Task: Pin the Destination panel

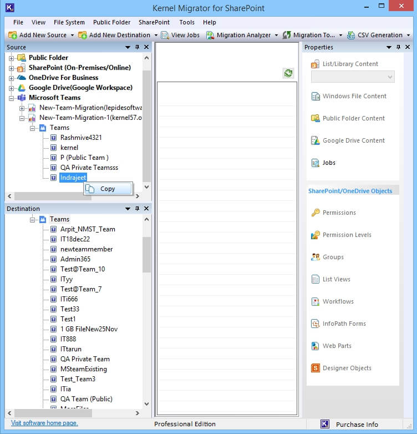Action: [137, 209]
